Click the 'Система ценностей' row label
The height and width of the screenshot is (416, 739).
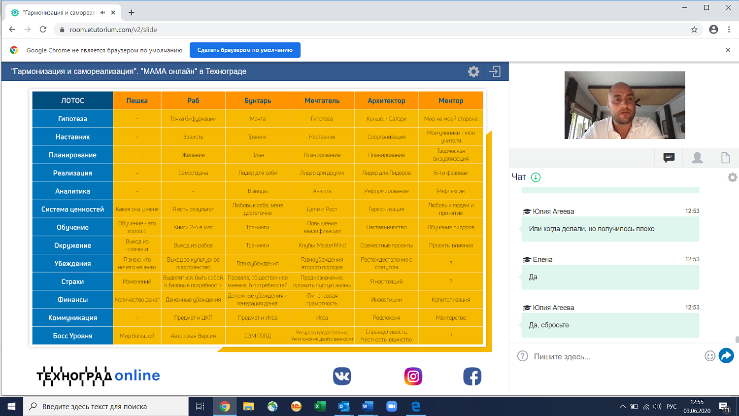(x=73, y=209)
